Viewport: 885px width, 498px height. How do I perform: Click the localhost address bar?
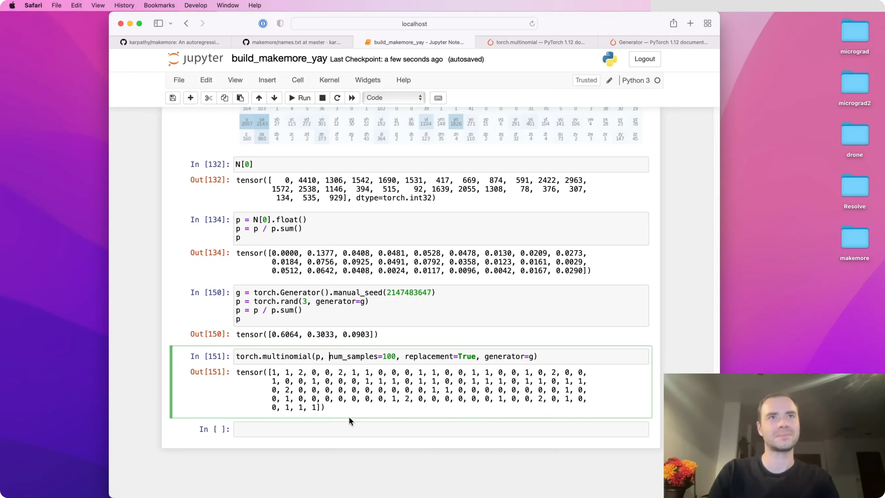414,24
